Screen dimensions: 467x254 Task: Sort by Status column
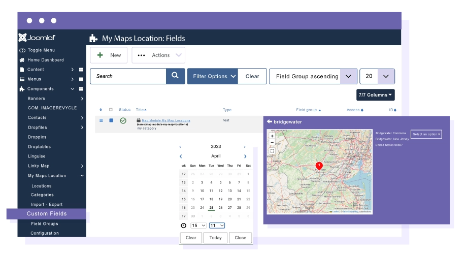pos(124,110)
